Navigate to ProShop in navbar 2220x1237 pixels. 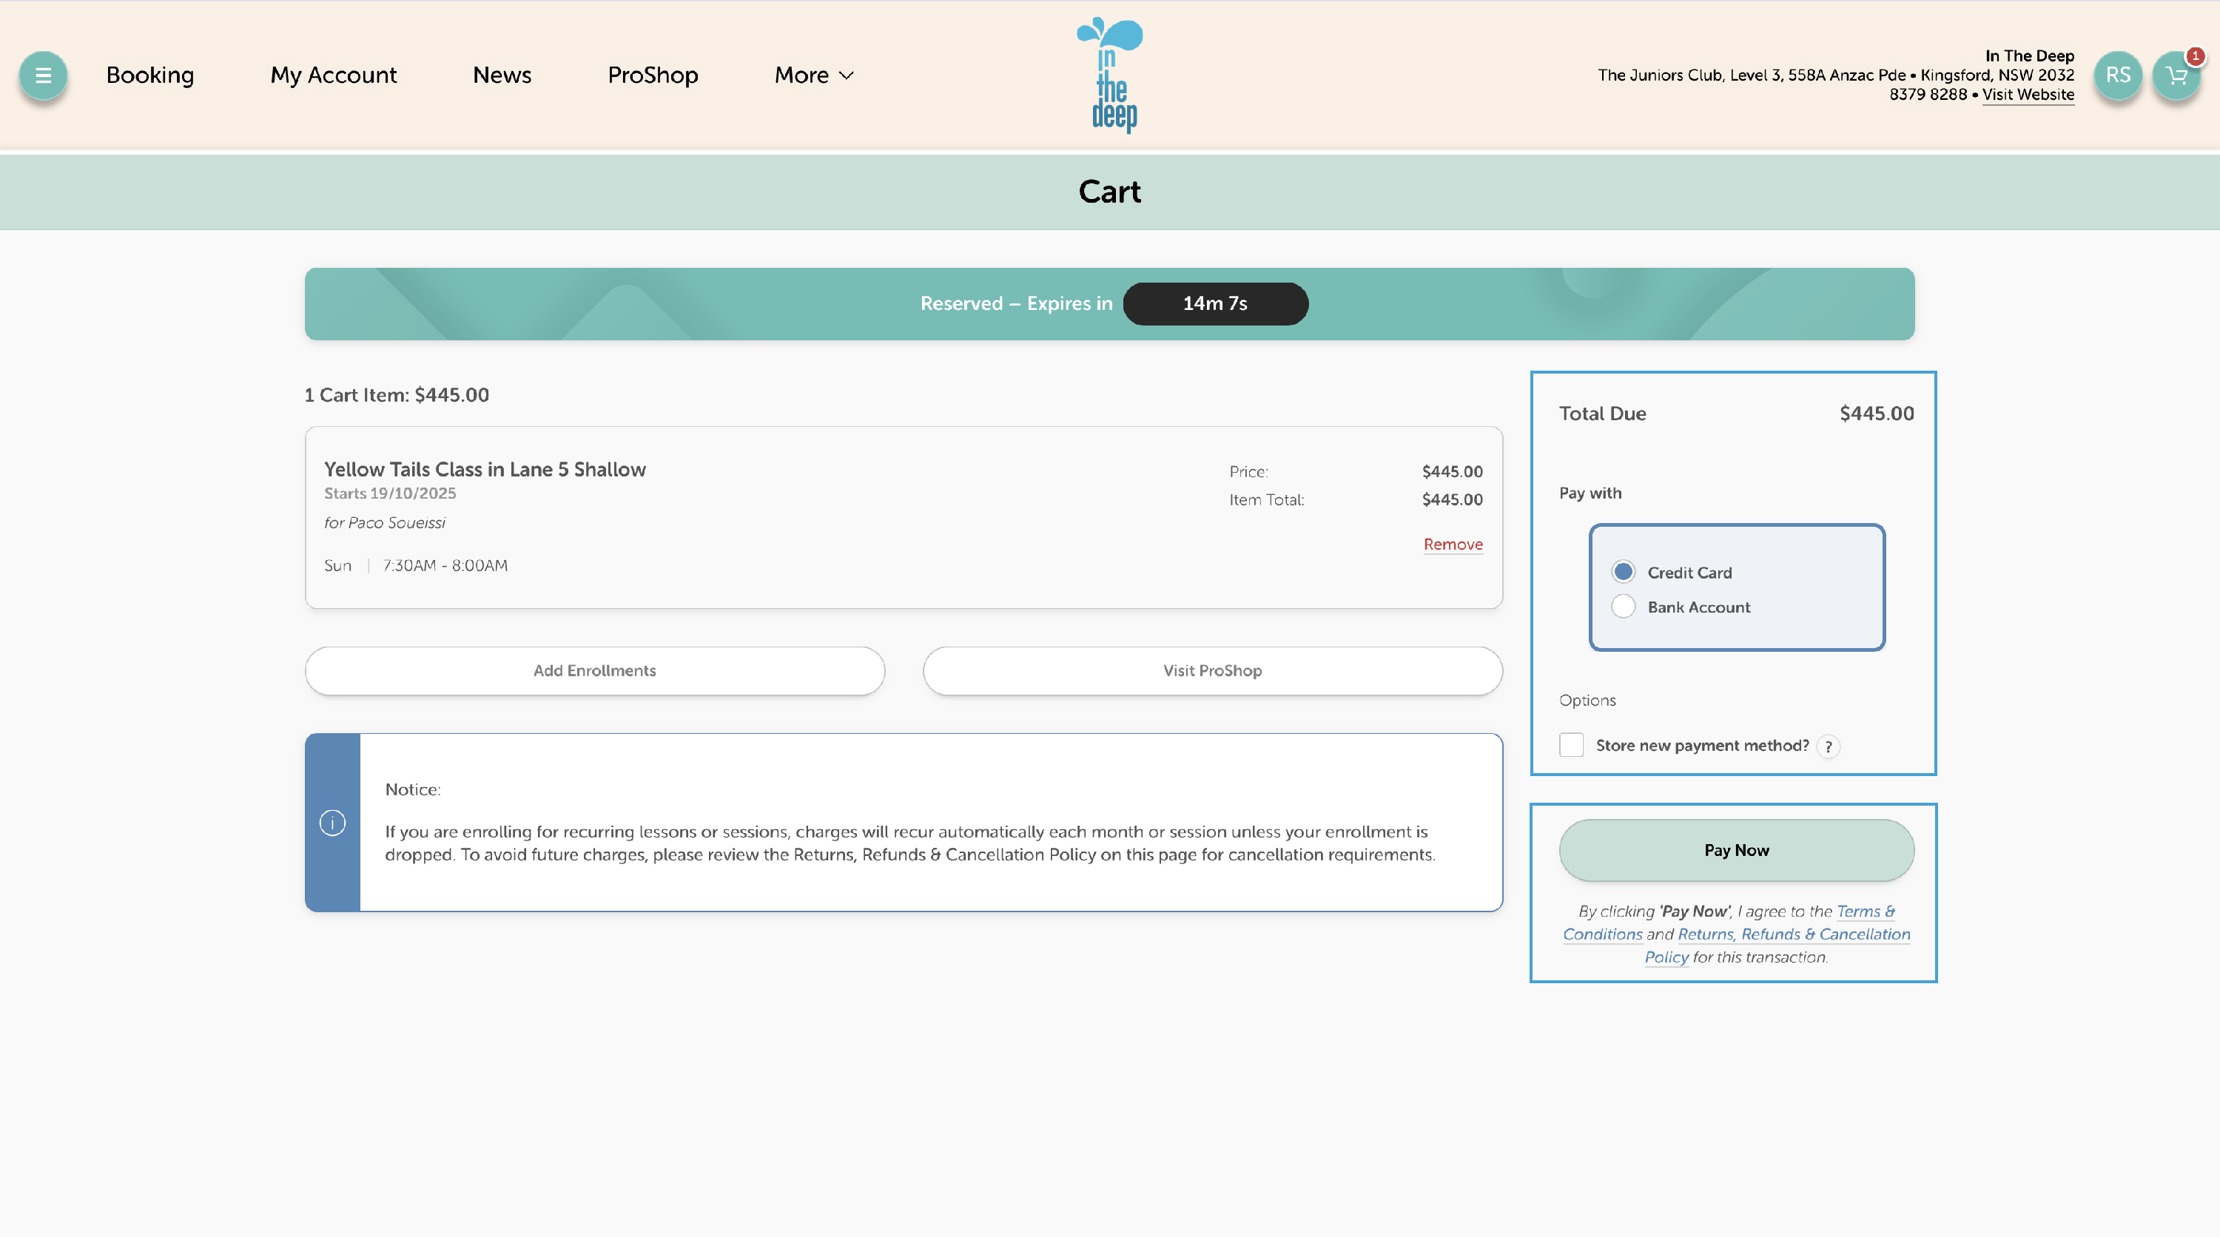coord(653,75)
